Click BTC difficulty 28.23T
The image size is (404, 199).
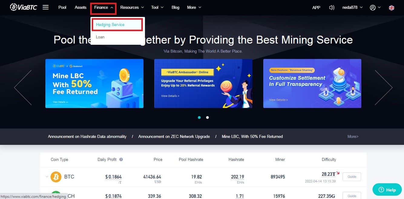tap(329, 174)
